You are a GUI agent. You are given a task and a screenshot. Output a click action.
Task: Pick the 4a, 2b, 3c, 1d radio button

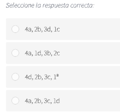tap(15, 101)
